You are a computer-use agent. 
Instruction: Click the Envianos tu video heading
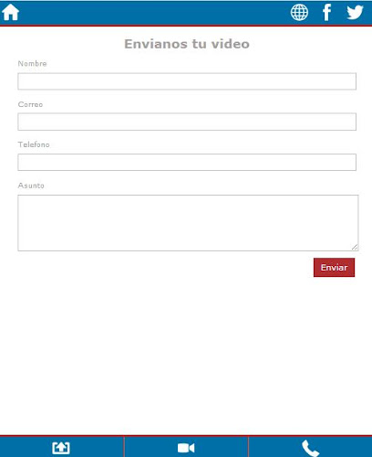pos(187,44)
